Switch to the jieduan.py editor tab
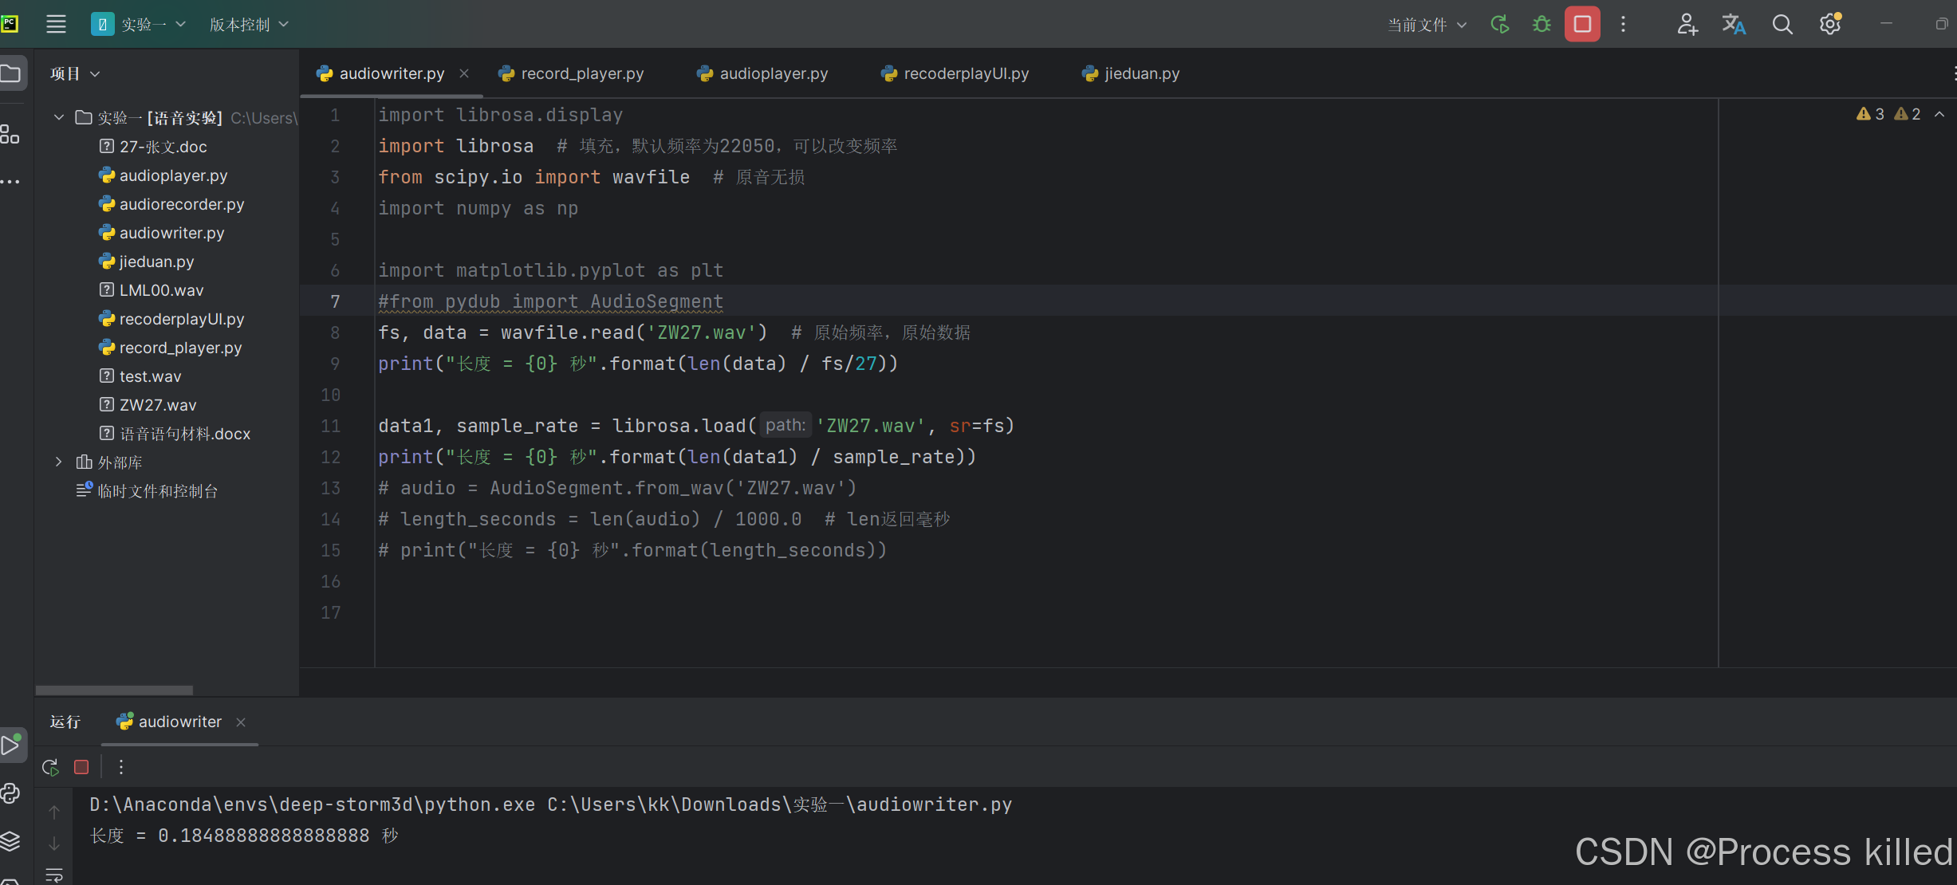The image size is (1957, 885). click(x=1140, y=73)
